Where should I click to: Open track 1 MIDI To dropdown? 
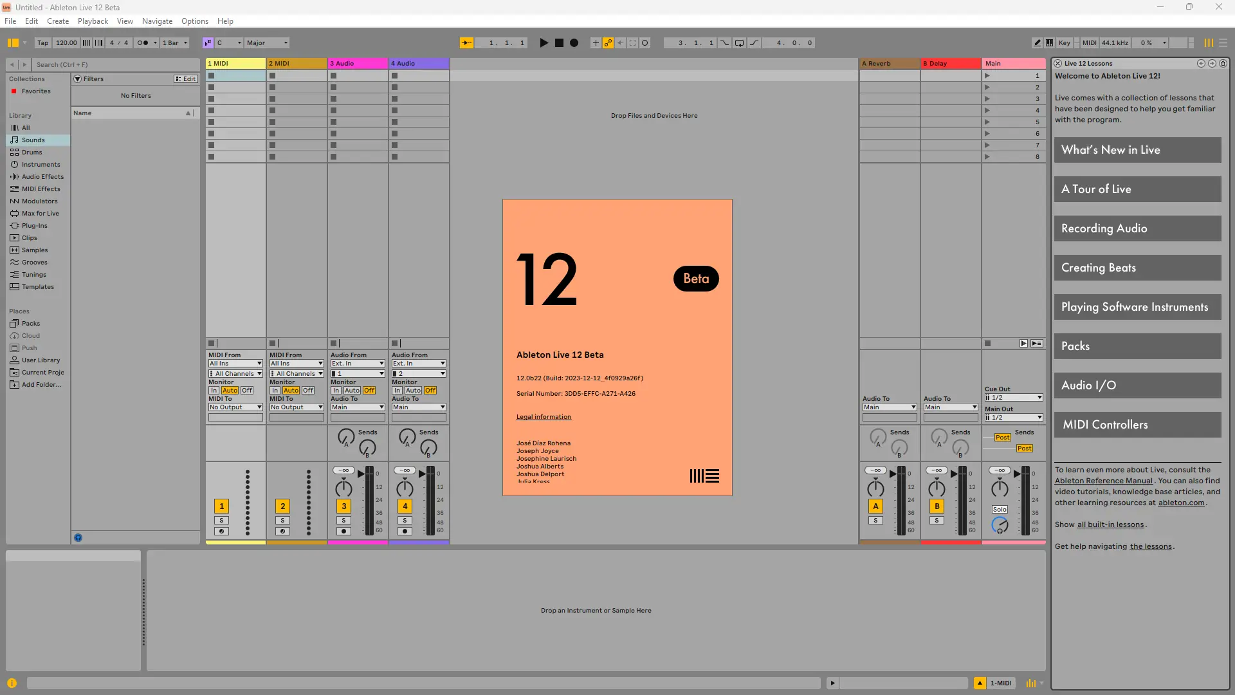pyautogui.click(x=235, y=407)
